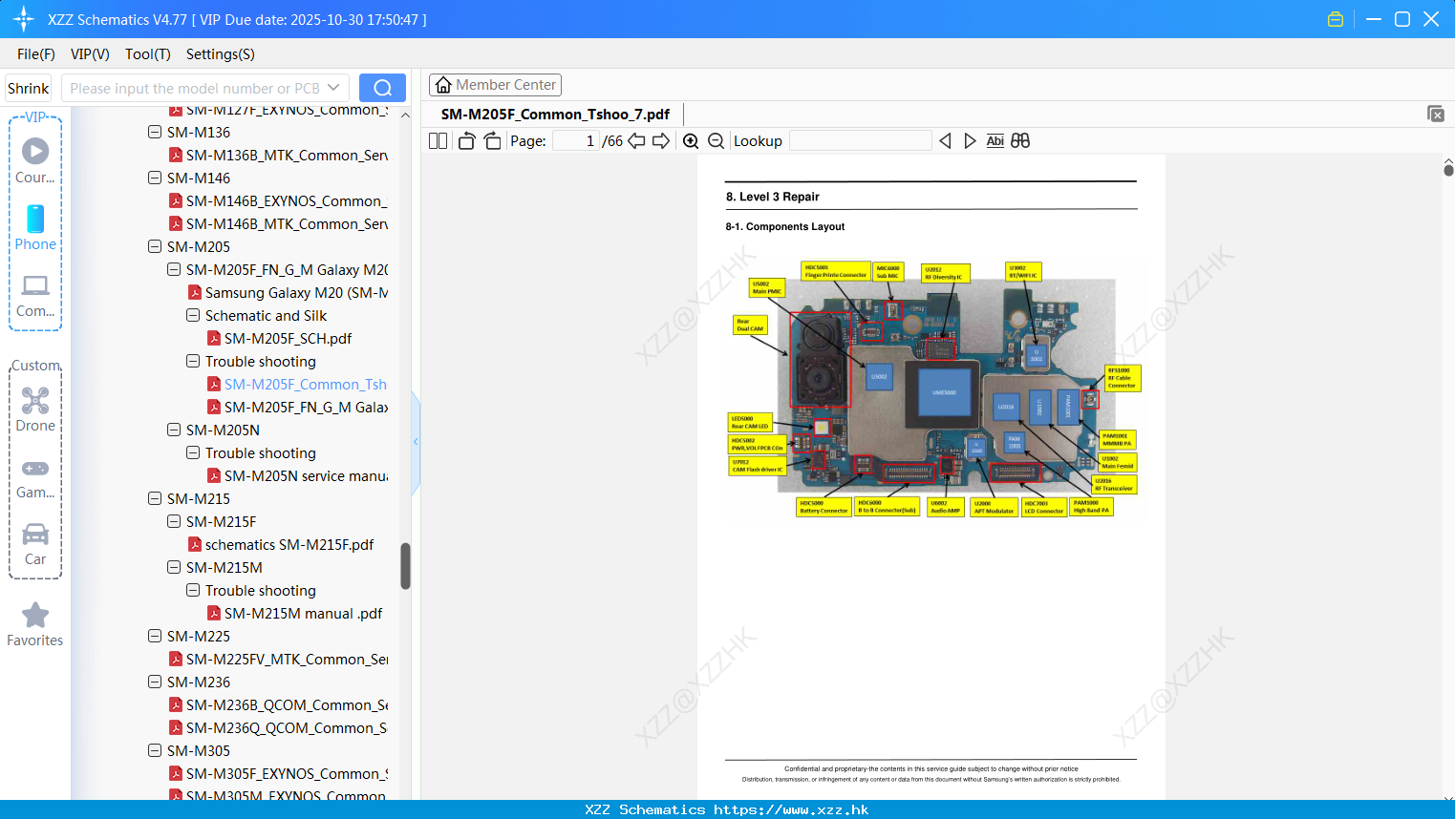Screen dimensions: 1455x819
Task: Open the Tool(T) menu
Action: pyautogui.click(x=148, y=54)
